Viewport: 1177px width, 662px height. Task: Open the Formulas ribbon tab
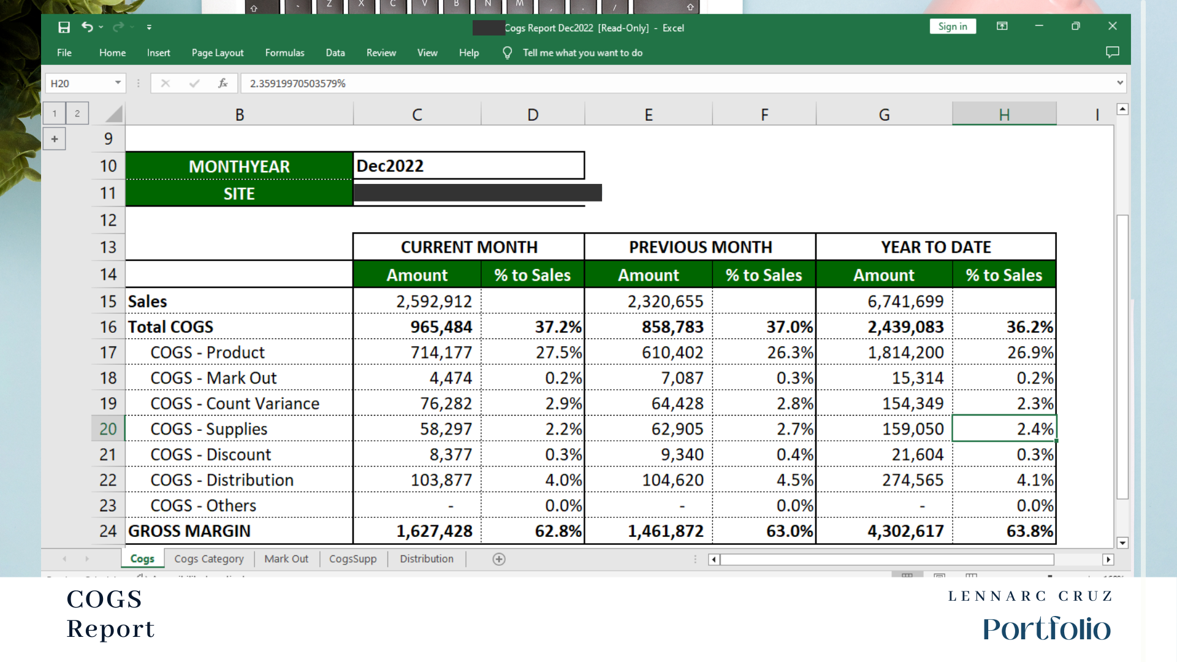[284, 53]
